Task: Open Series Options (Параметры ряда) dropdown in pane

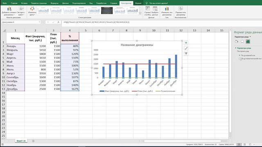Action: pyautogui.click(x=243, y=37)
